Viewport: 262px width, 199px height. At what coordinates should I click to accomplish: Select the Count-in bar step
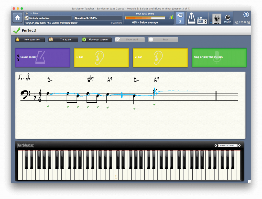point(42,57)
